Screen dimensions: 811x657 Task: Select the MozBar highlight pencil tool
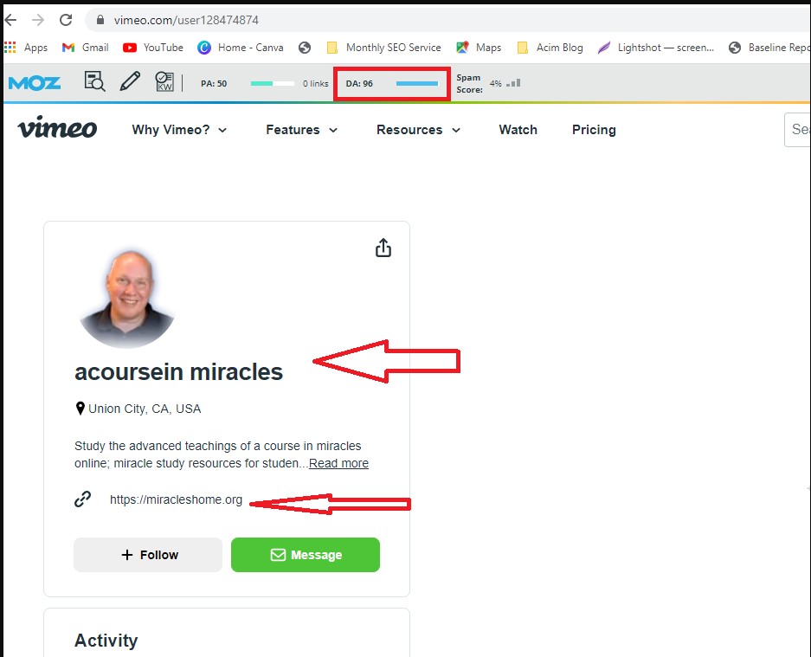tap(130, 81)
